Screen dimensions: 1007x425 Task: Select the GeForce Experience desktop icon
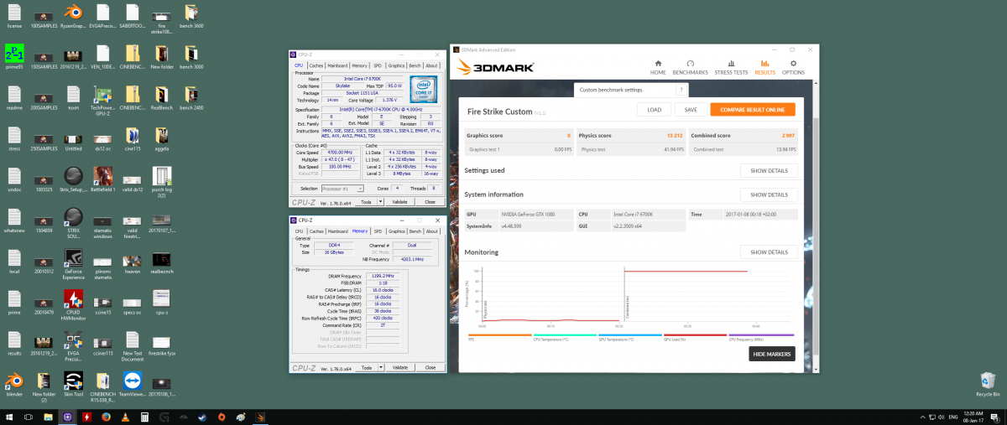73,264
